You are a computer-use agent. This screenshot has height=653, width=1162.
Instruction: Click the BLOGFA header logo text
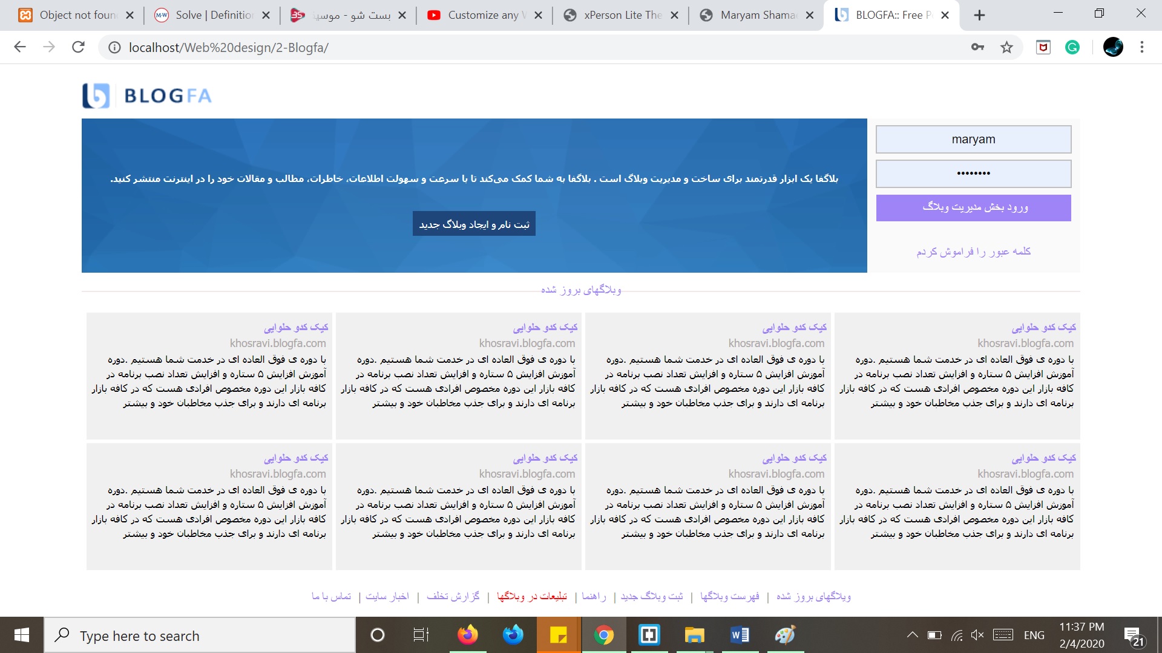pos(168,96)
